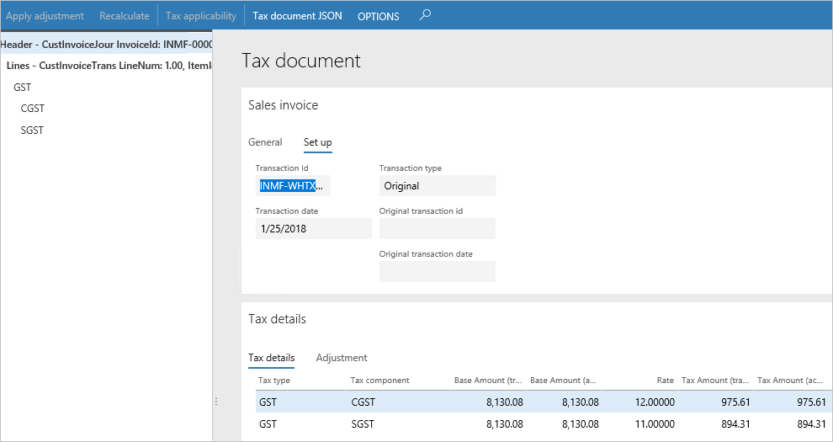This screenshot has width=833, height=442.
Task: Switch to the General tab
Action: click(x=265, y=142)
